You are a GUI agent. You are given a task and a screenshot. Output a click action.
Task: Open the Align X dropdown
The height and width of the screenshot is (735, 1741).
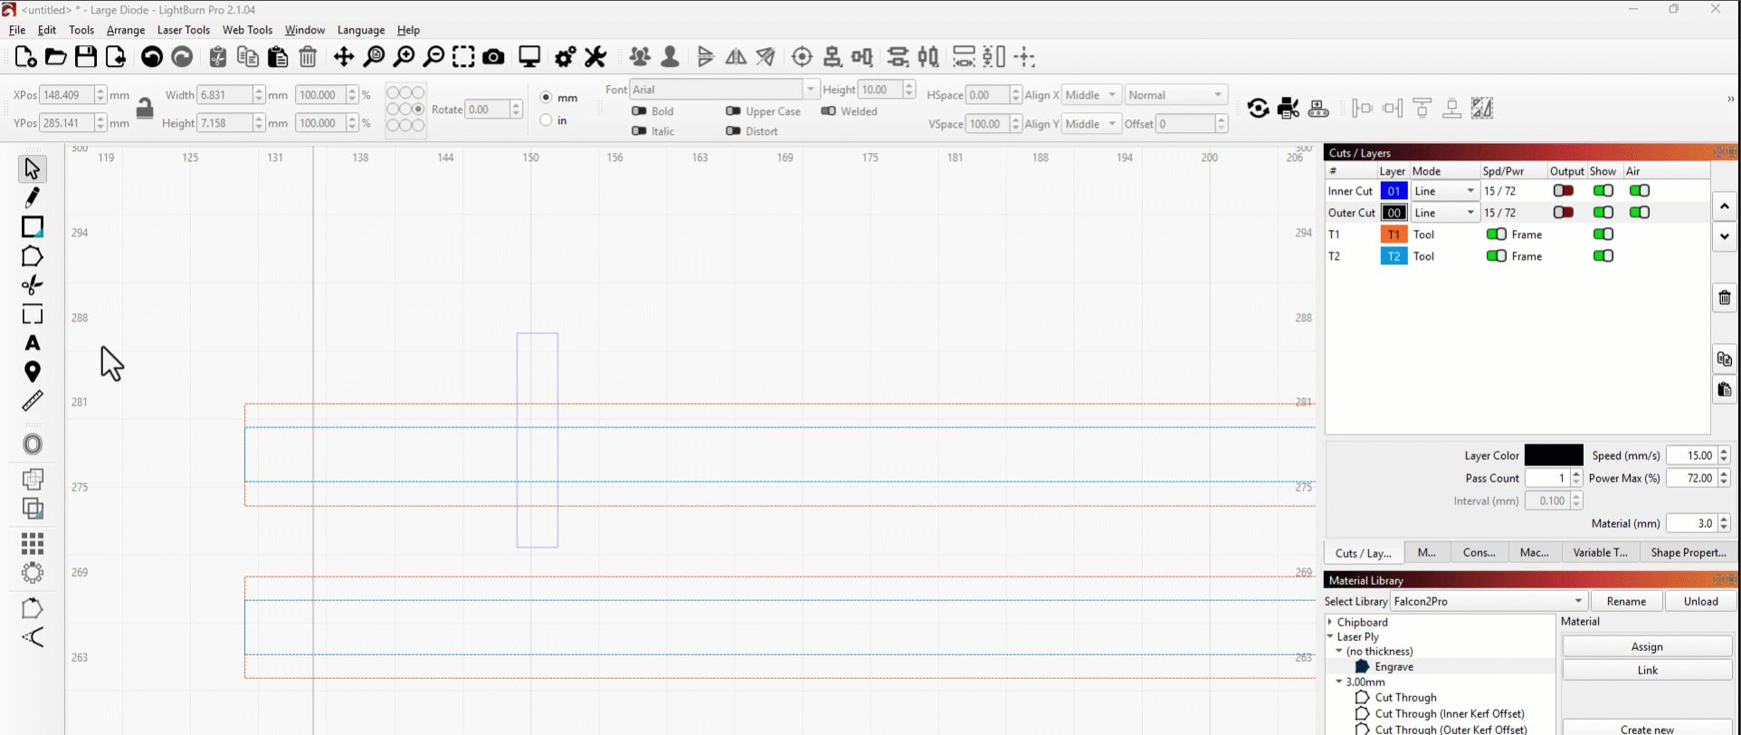click(x=1091, y=95)
